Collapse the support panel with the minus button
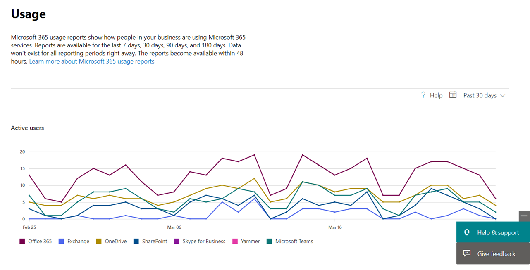 coord(524,216)
